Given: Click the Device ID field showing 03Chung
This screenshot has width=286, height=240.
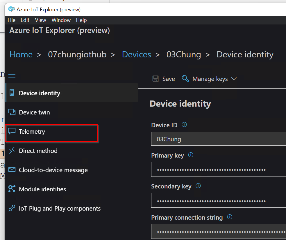Looking at the screenshot, I should 219,139.
